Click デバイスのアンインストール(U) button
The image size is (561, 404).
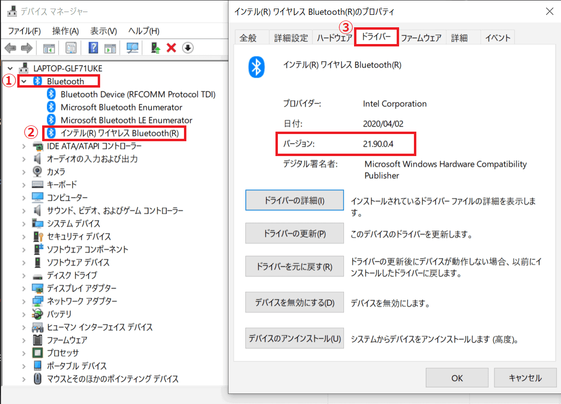[295, 338]
